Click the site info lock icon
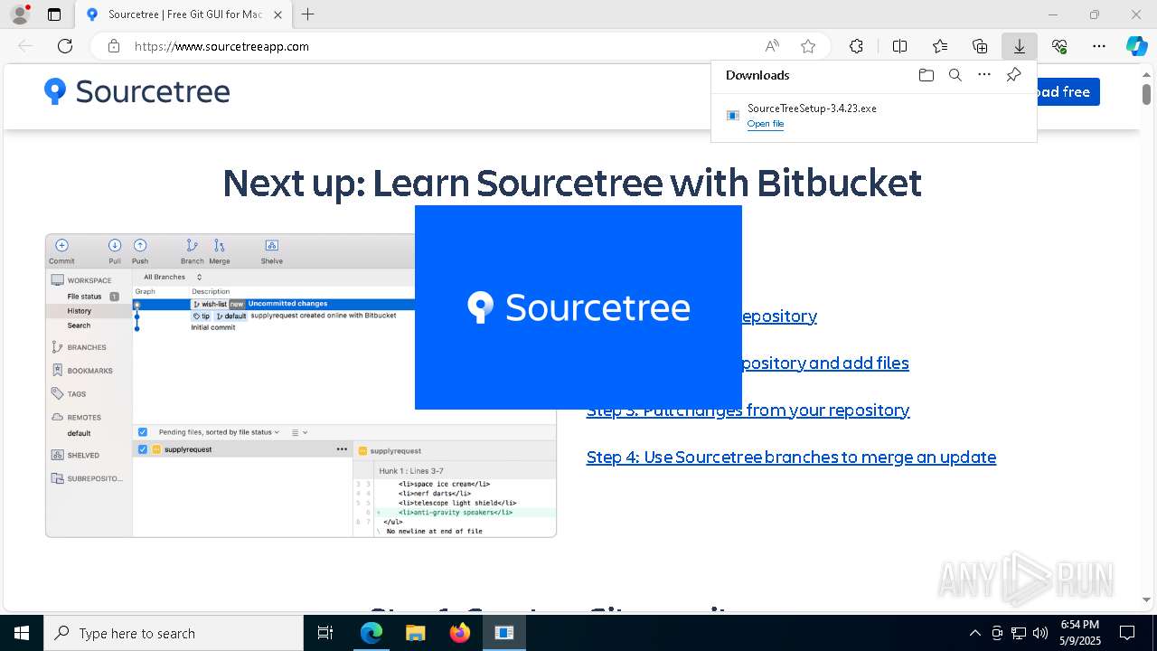This screenshot has height=651, width=1157. [x=114, y=46]
